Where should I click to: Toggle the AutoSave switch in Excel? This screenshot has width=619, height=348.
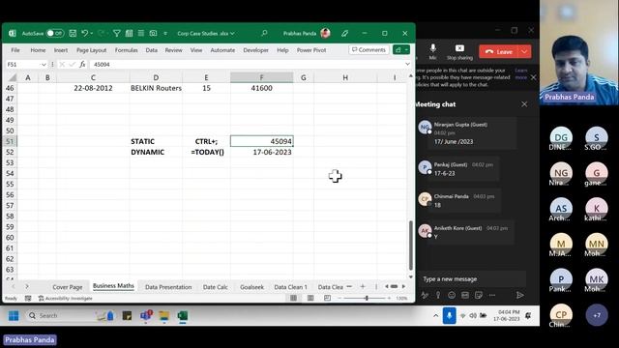(x=55, y=33)
